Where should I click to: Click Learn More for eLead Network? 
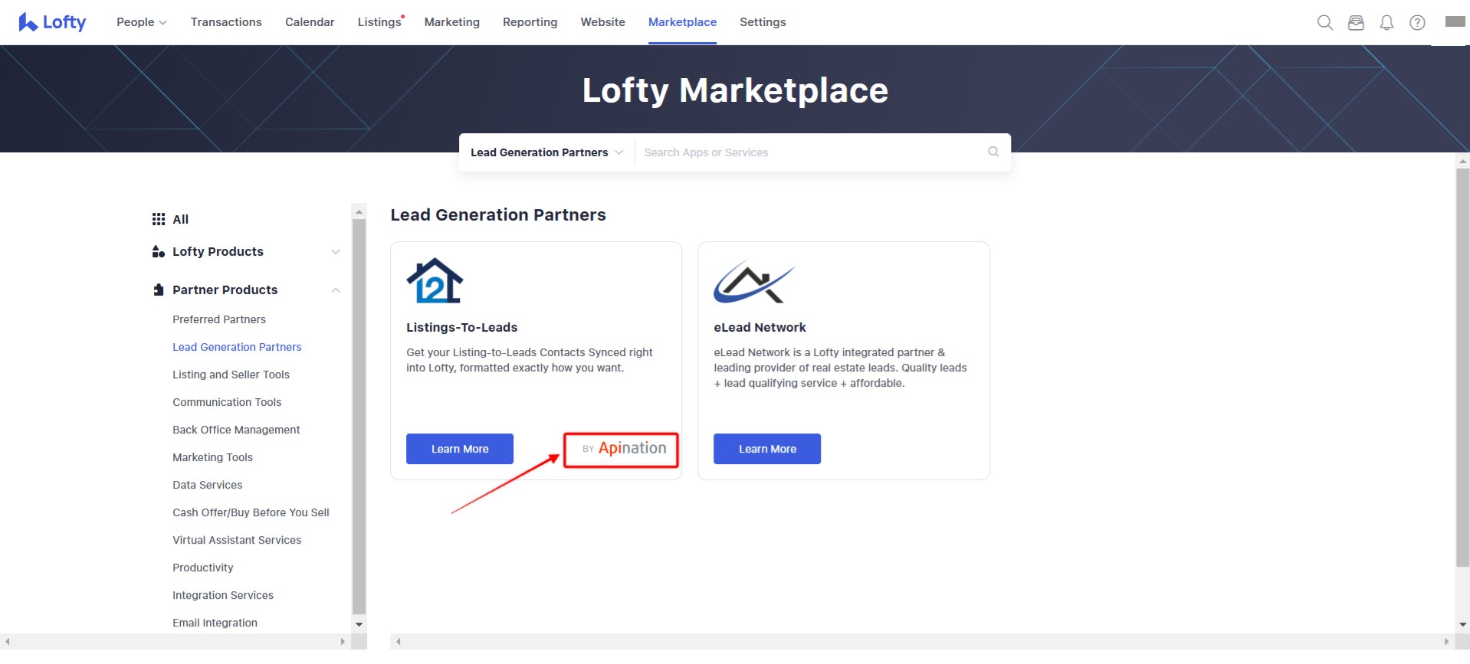[767, 449]
